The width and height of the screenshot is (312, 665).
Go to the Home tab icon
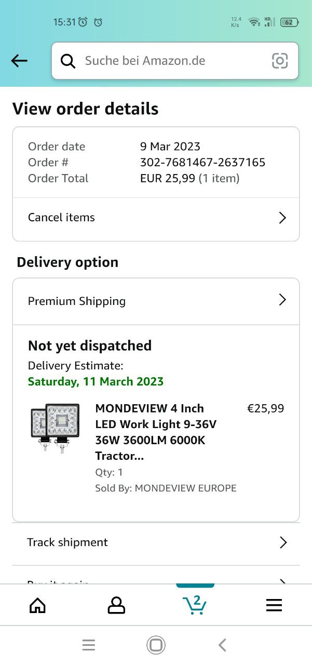[37, 605]
